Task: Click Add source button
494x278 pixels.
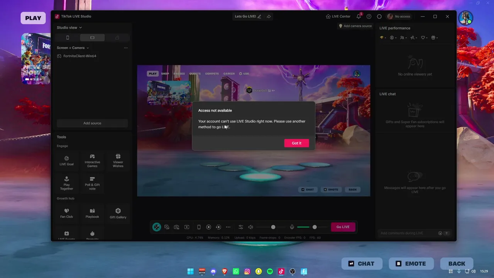Action: click(92, 123)
